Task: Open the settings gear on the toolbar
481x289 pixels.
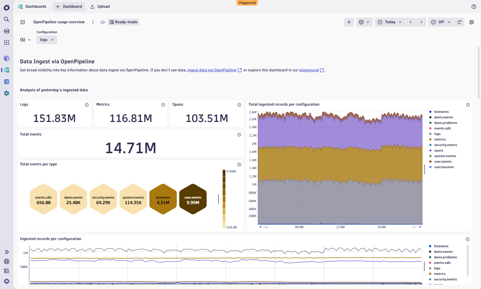Action: tap(472, 22)
